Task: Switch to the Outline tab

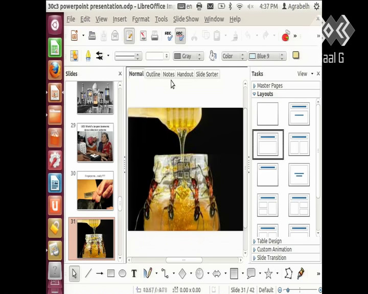Action: (153, 75)
